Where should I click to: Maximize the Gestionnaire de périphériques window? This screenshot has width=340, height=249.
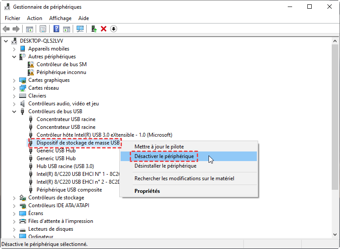tap(310, 7)
